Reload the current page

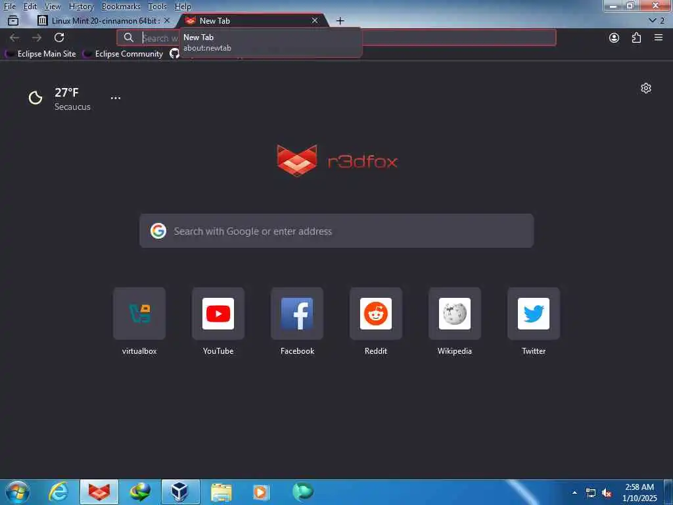[59, 37]
